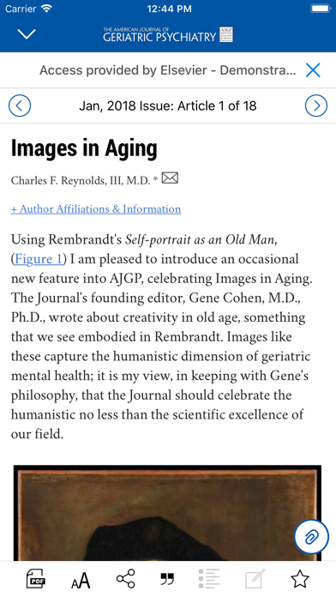Image resolution: width=336 pixels, height=597 pixels.
Task: Collapse the article with the down chevron
Action: click(x=27, y=34)
